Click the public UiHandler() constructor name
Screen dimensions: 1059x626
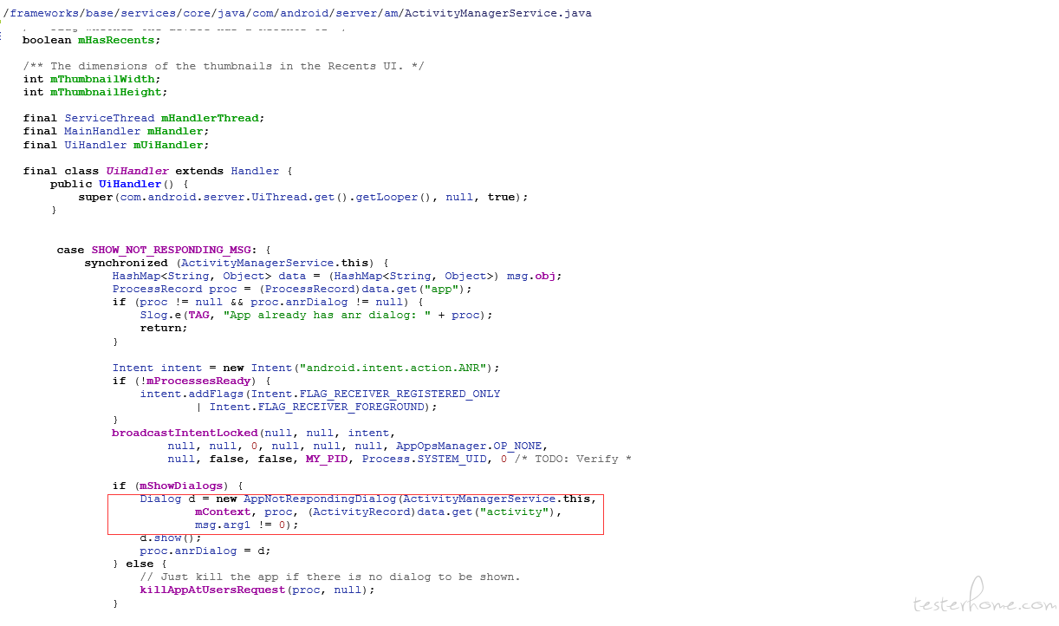tap(130, 184)
